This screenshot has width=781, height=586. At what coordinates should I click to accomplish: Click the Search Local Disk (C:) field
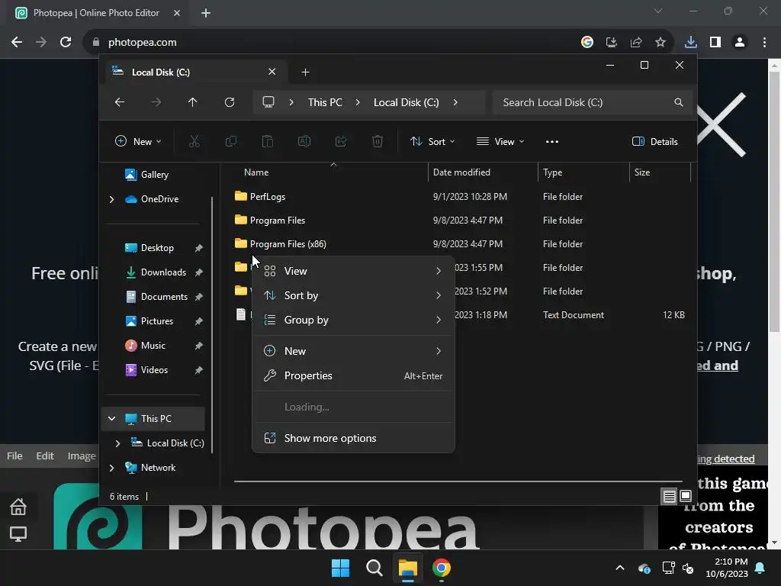[592, 102]
